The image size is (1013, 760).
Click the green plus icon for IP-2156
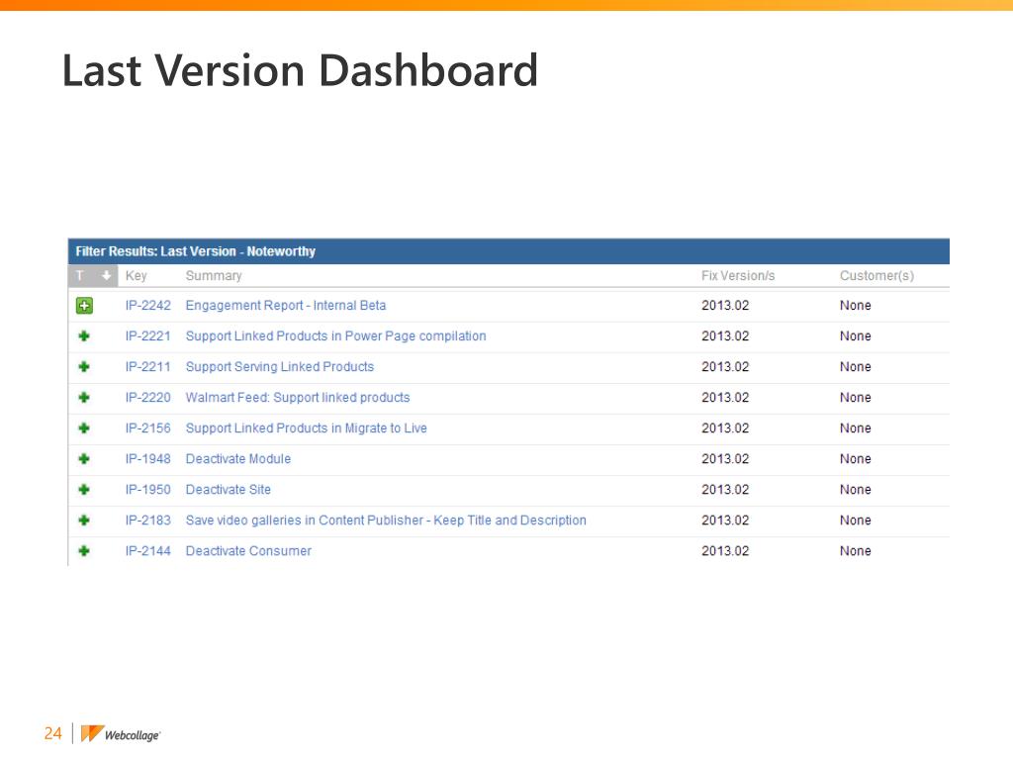[84, 427]
